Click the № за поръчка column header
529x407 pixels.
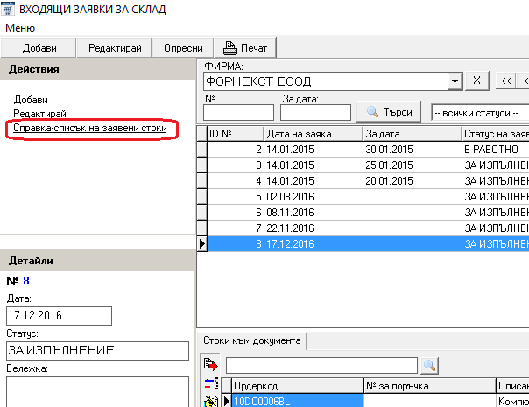(430, 386)
